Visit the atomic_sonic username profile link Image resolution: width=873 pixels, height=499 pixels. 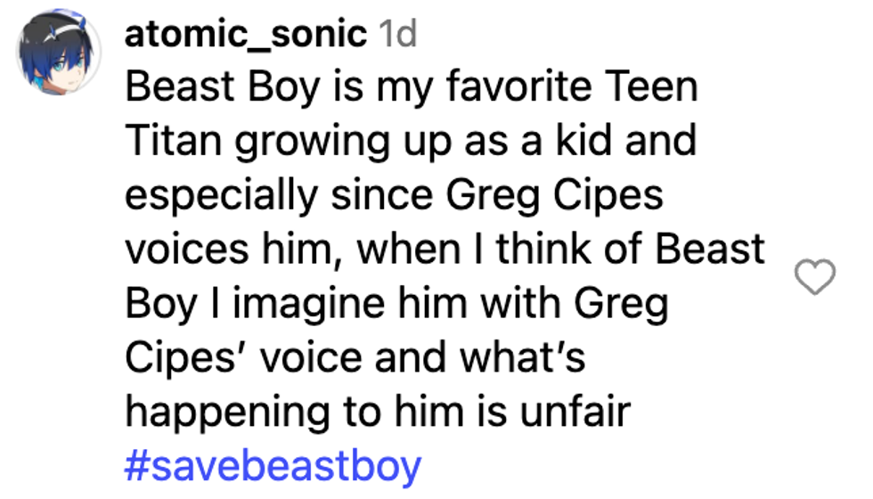[x=247, y=34]
